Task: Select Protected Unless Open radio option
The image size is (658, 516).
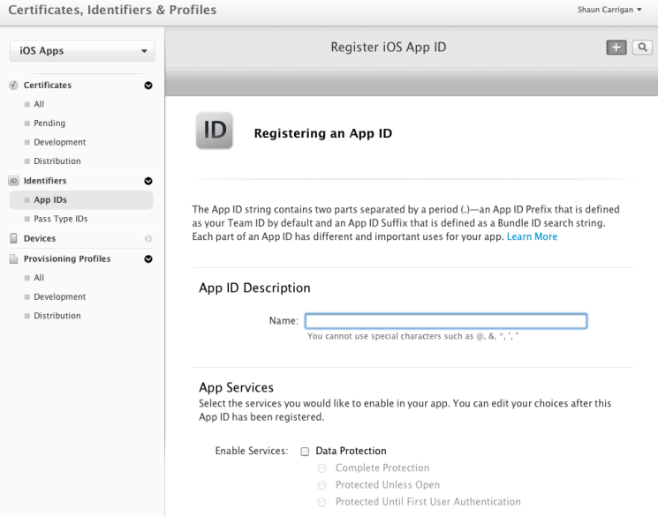Action: point(321,485)
